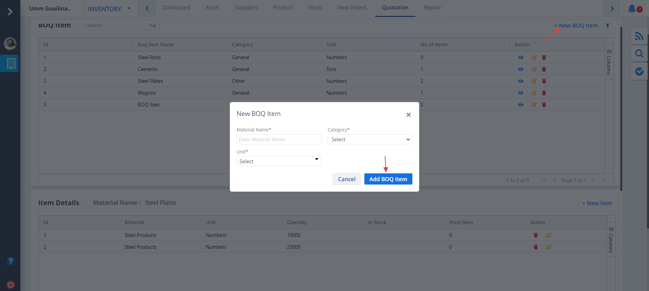Expand the Unit select dropdown
The width and height of the screenshot is (649, 291).
(x=279, y=161)
